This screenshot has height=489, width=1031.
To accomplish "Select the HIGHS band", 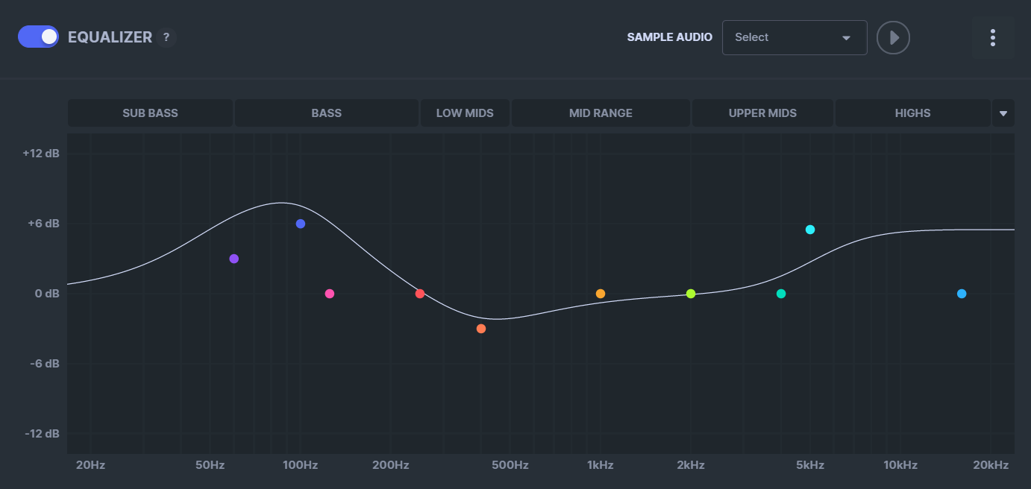I will (913, 113).
